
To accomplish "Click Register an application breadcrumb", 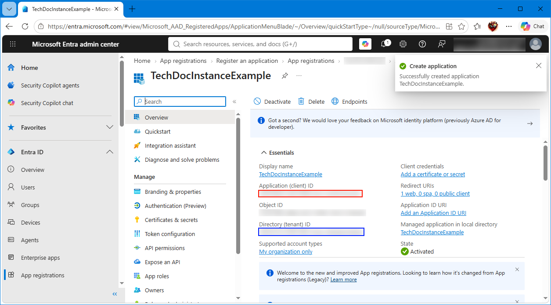I will [x=247, y=61].
